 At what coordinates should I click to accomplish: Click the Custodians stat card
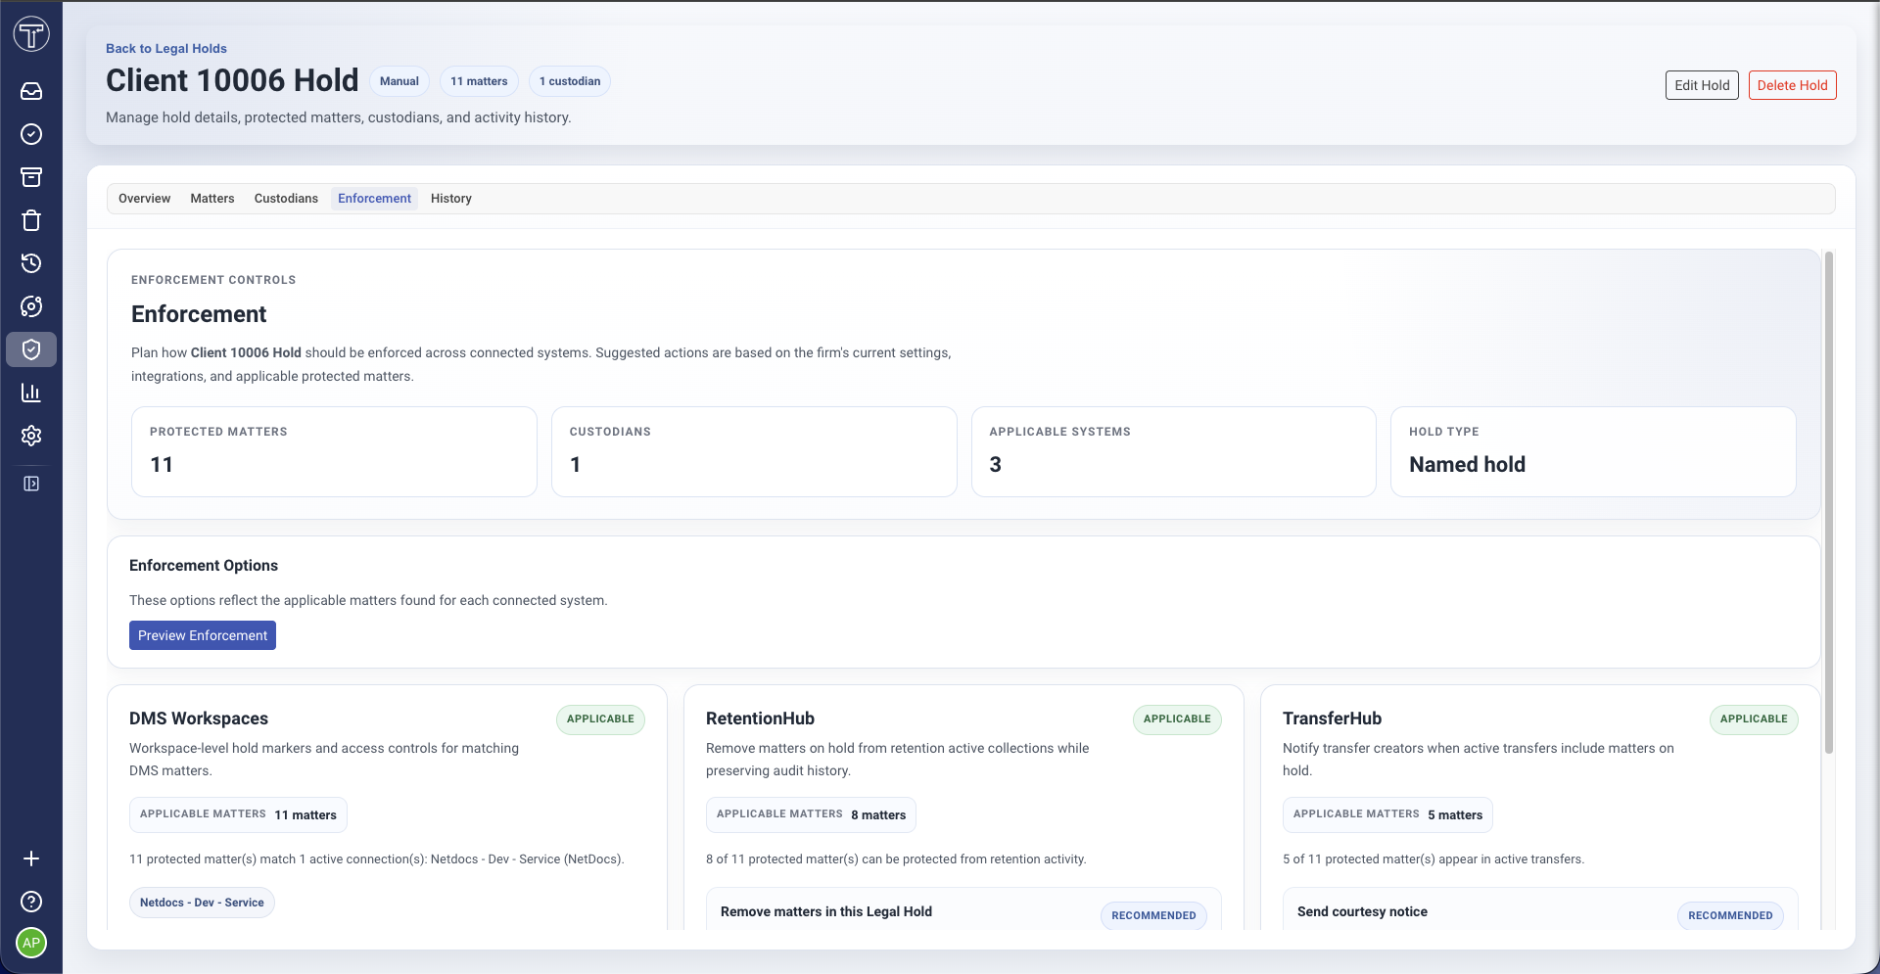754,451
